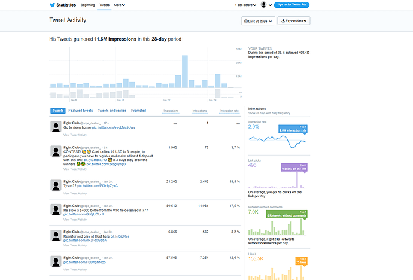View Tweet Activity for CONTEST tweet
Image resolution: width=413 pixels, height=280 pixels.
point(75,169)
